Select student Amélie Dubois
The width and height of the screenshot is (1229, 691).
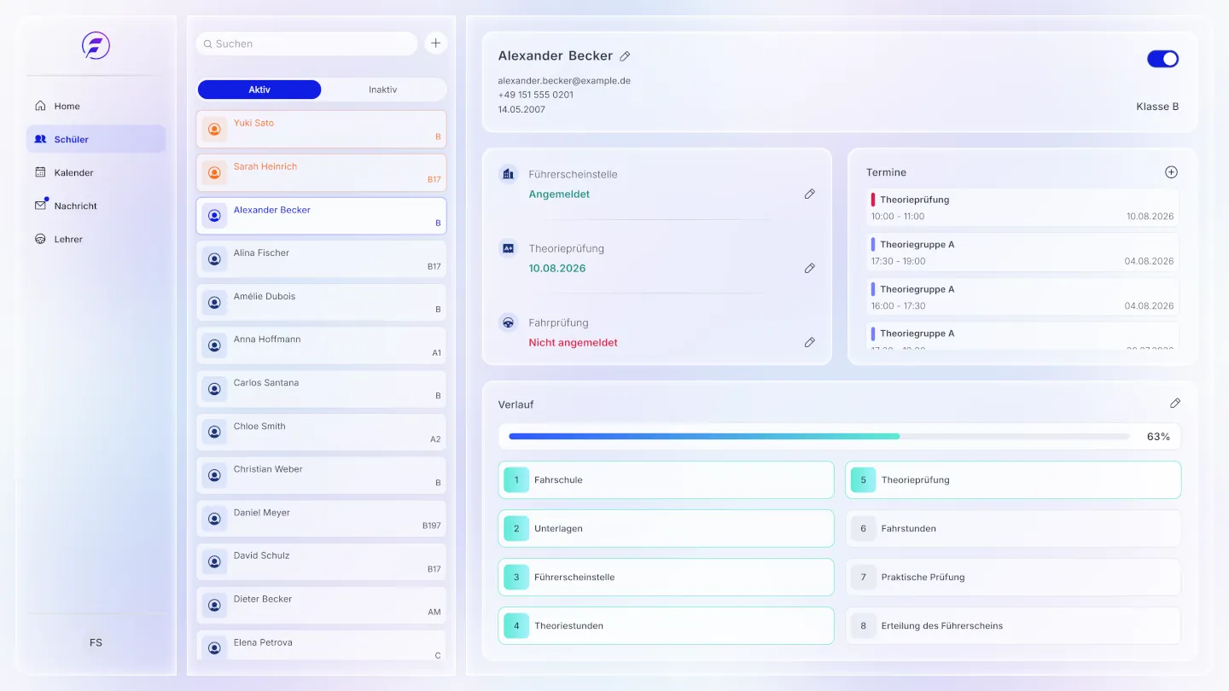321,303
